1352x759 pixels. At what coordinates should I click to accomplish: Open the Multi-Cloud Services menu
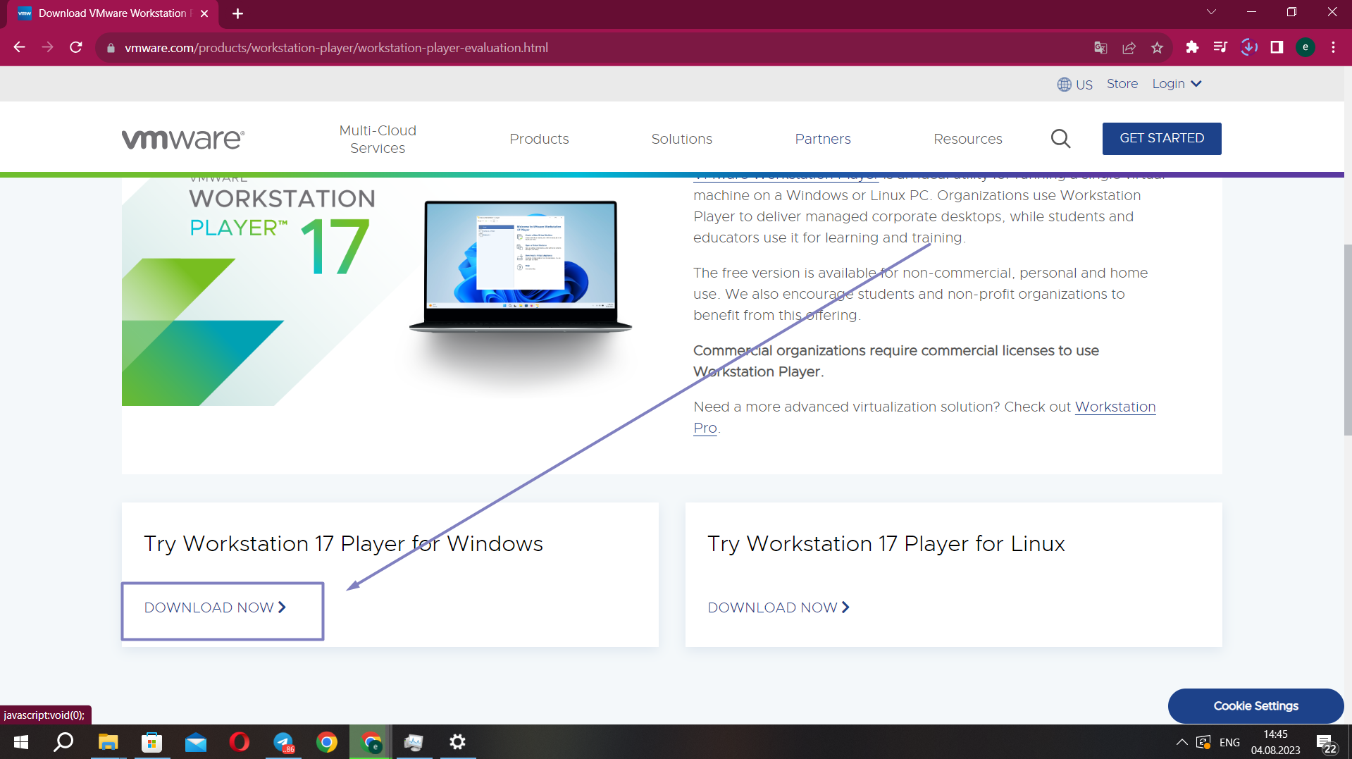point(378,139)
